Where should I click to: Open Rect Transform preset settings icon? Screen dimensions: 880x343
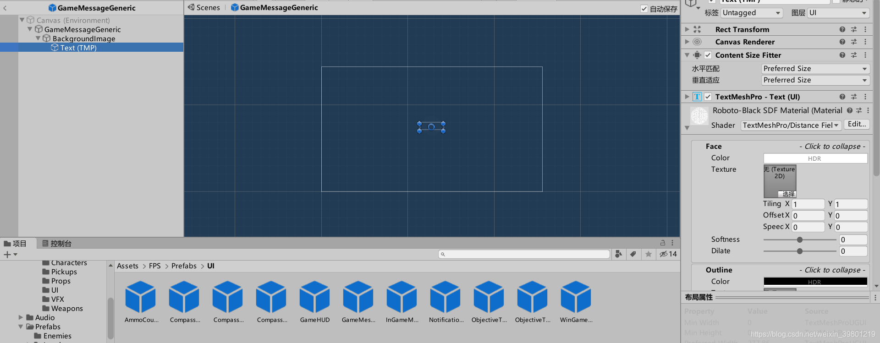click(x=854, y=29)
